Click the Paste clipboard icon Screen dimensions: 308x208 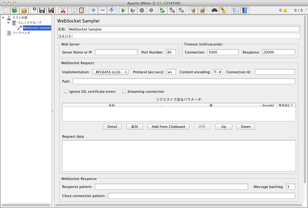point(81,10)
